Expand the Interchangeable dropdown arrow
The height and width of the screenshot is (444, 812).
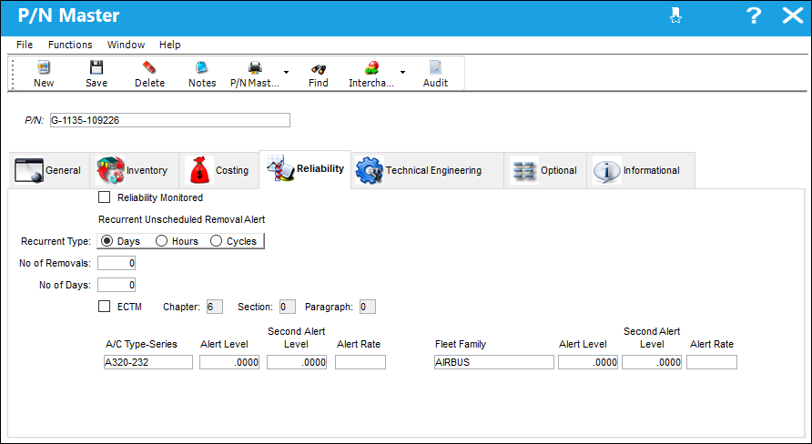402,72
